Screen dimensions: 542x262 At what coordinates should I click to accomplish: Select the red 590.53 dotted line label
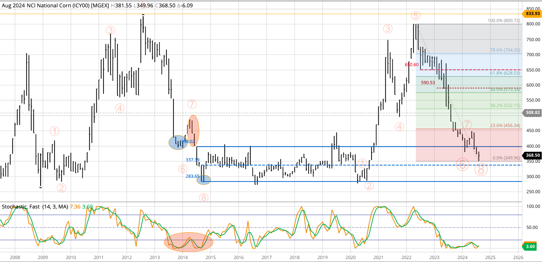428,83
